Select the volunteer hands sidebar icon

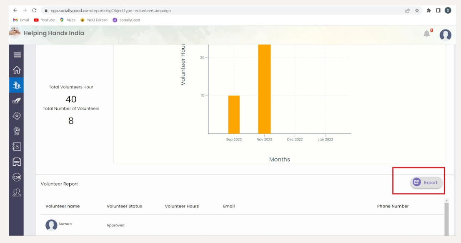point(17,85)
